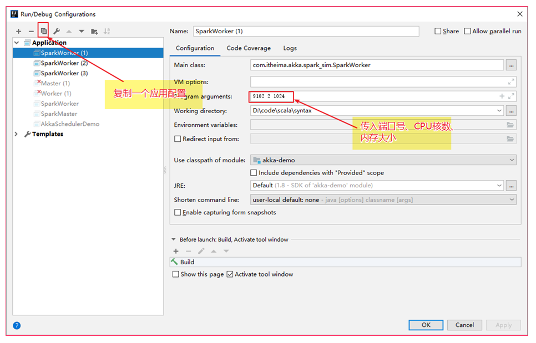This screenshot has width=536, height=343.
Task: Create a new folder for configurations
Action: pyautogui.click(x=94, y=32)
